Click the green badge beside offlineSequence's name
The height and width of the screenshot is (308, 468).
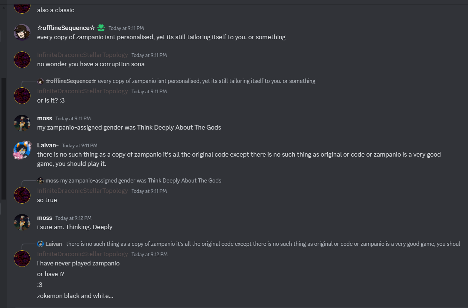point(101,28)
